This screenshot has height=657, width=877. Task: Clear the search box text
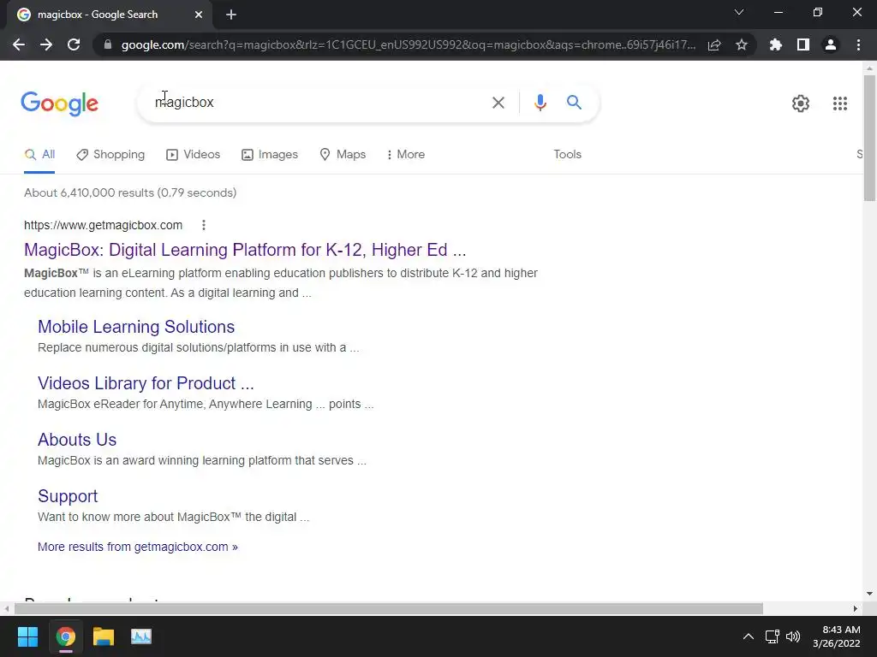(498, 103)
